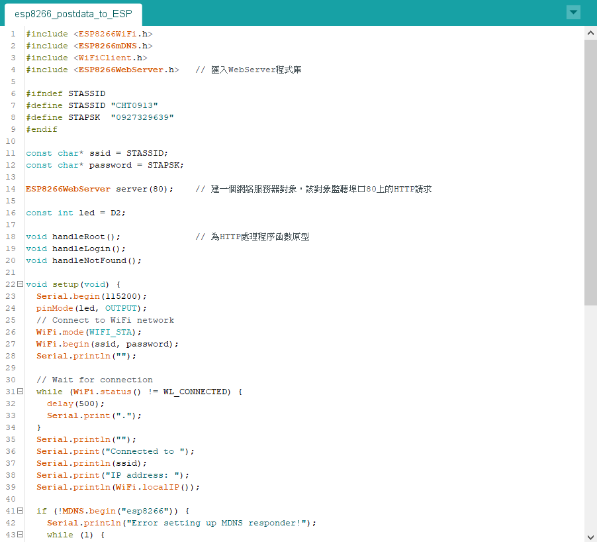
Task: Collapse the setup function at line 22
Action: 20,284
